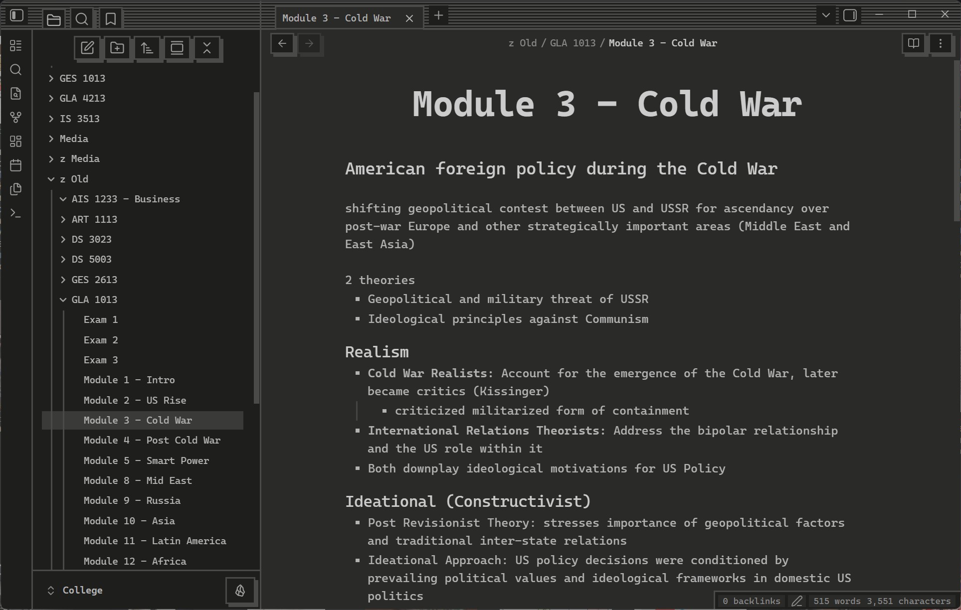Navigate back to the previous note
This screenshot has height=610, width=961.
click(282, 43)
